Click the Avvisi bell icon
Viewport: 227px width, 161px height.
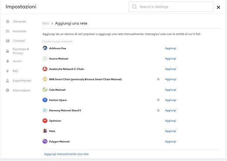pyautogui.click(x=7, y=61)
